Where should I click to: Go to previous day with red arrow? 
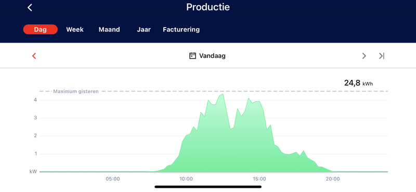(x=34, y=56)
